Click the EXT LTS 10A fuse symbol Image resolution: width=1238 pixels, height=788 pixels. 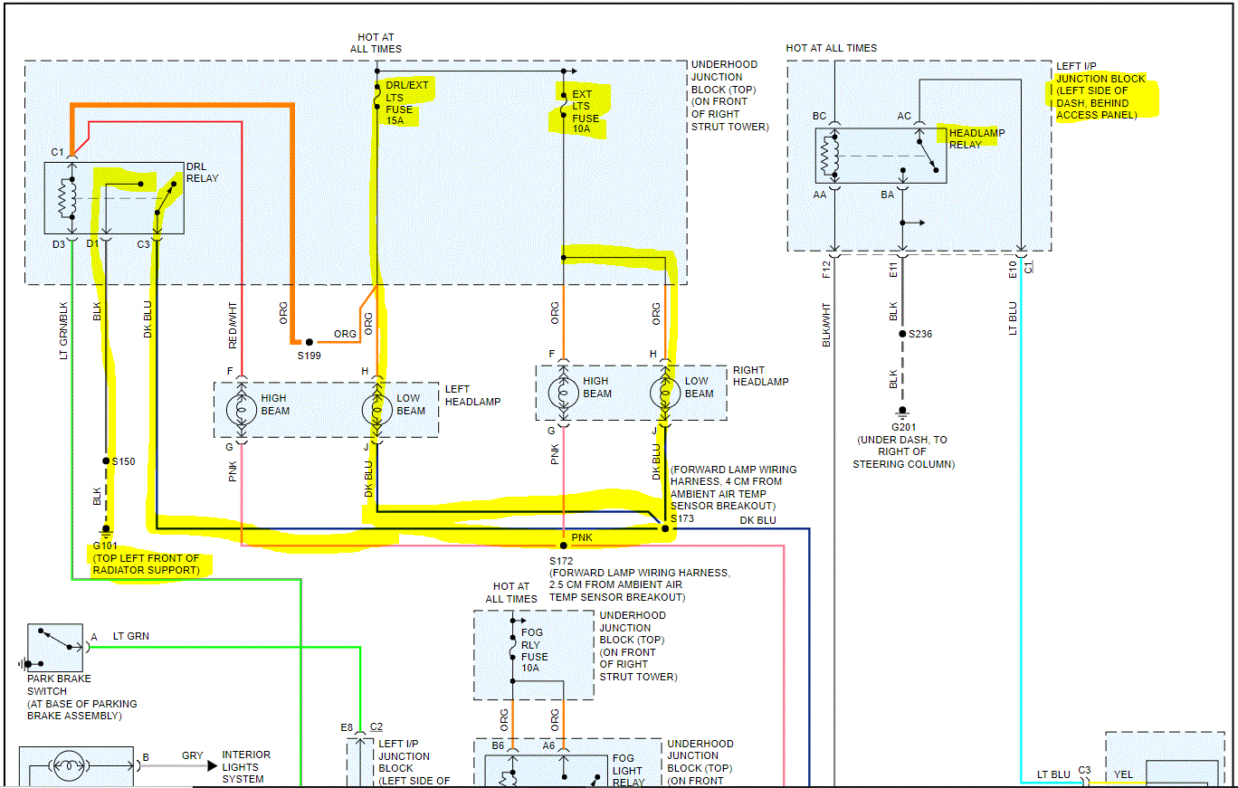tap(564, 104)
